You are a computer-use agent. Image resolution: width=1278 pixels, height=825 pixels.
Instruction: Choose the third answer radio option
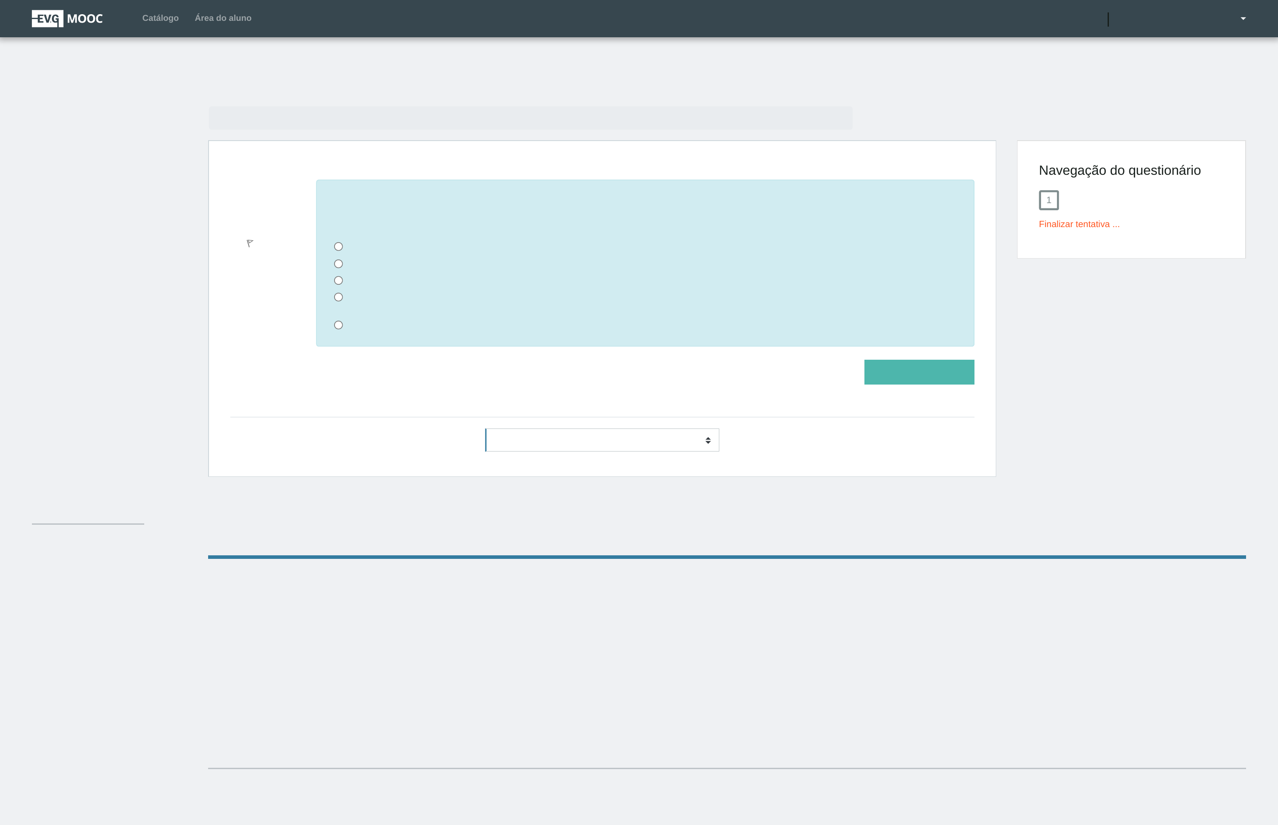338,280
